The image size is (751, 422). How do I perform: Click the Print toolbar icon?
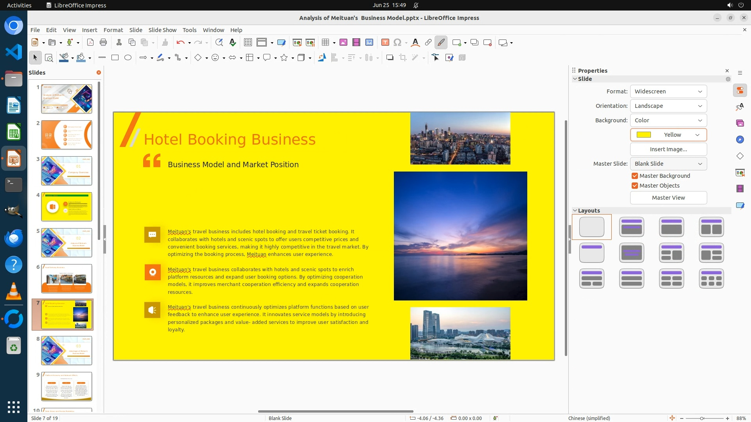click(x=103, y=43)
